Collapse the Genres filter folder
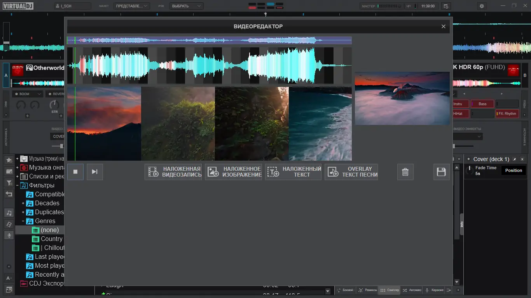This screenshot has height=298, width=531. click(23, 221)
